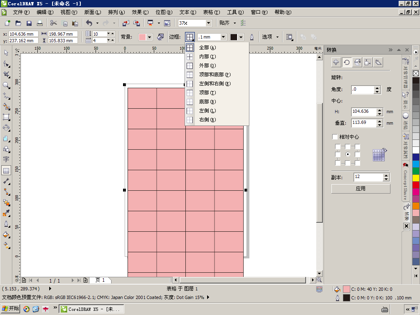Viewport: 420px width, 315px height.
Task: Choose 顶部和底部 from the border menu
Action: (217, 75)
